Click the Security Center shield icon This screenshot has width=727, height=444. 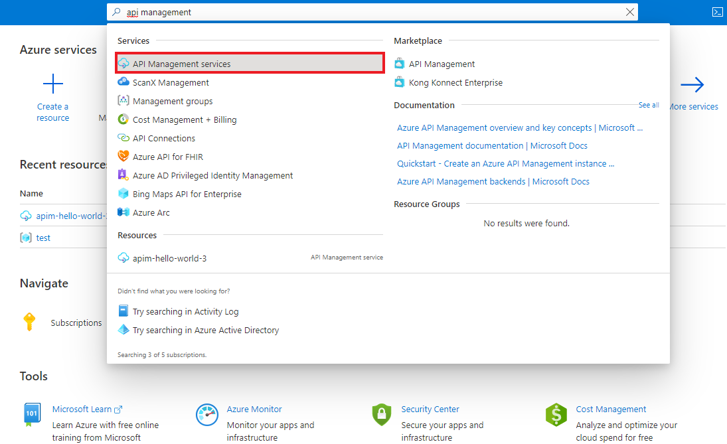382,414
